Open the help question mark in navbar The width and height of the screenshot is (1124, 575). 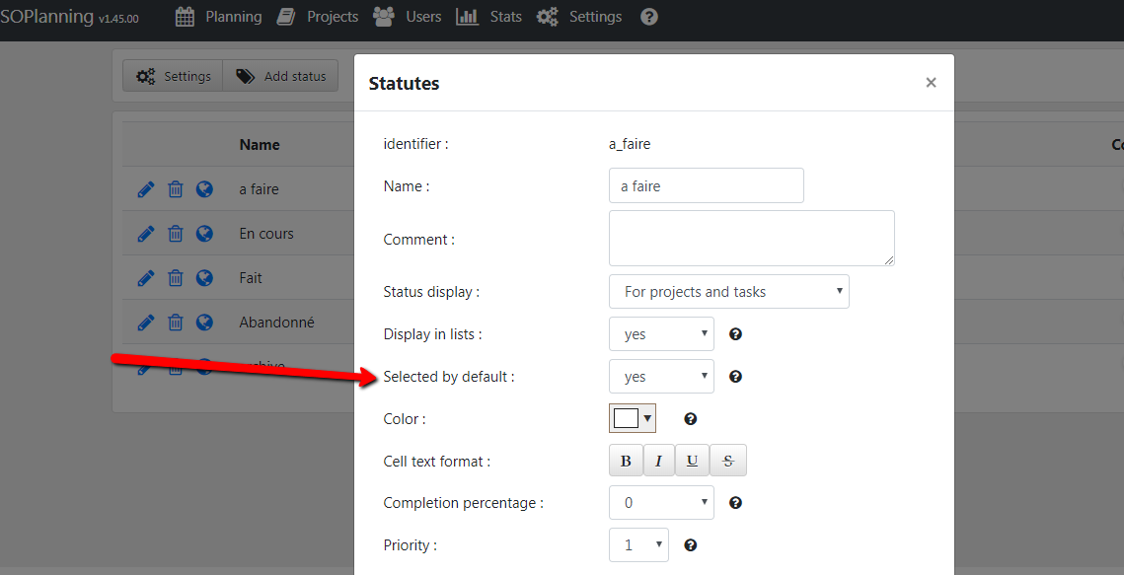tap(648, 17)
